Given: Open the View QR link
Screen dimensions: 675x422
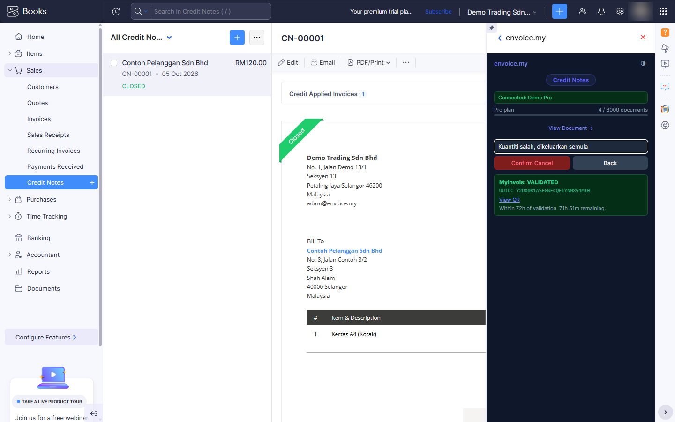Looking at the screenshot, I should tap(510, 200).
